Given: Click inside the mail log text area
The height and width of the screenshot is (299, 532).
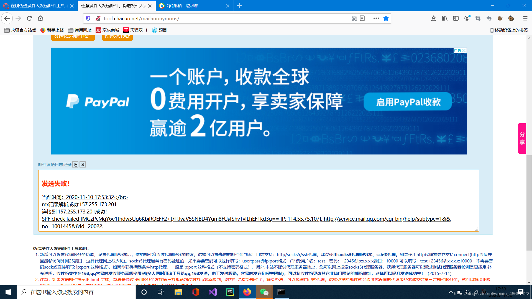Looking at the screenshot, I should click(259, 201).
